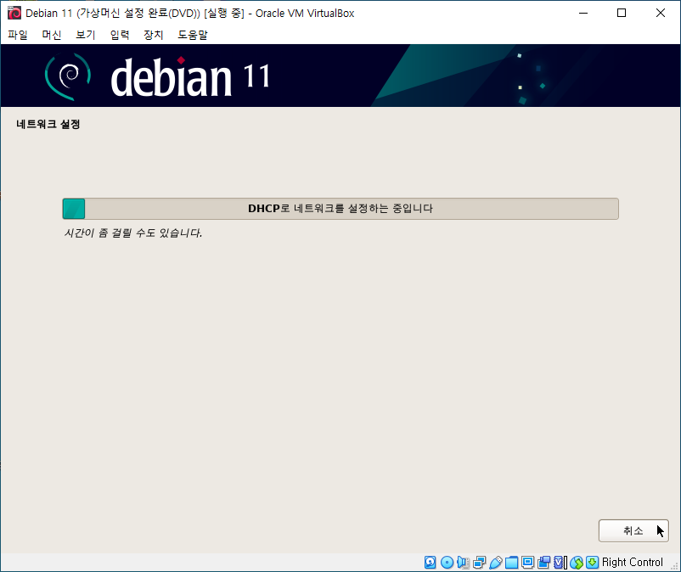Click the optical disc status icon
The image size is (681, 572).
(447, 563)
